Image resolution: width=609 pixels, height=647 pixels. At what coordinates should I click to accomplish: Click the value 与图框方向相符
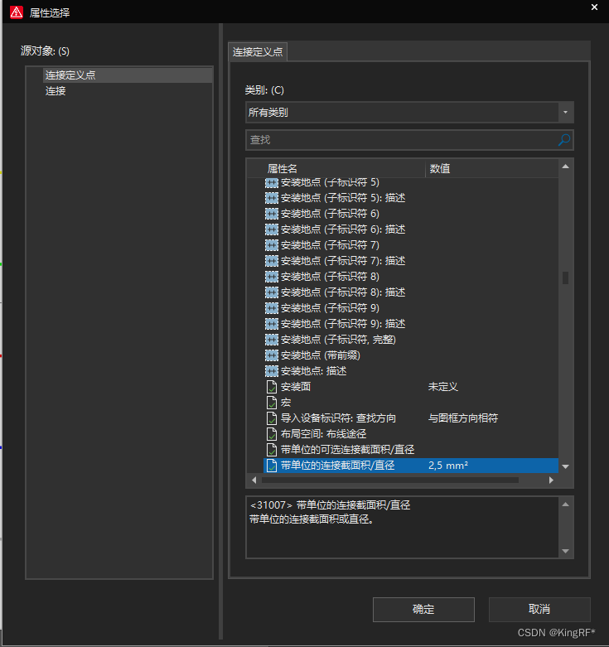(463, 418)
